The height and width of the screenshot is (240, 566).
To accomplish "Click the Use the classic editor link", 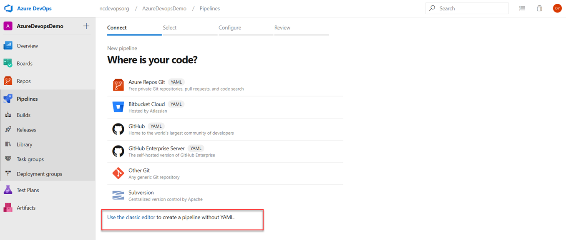I will (x=131, y=217).
